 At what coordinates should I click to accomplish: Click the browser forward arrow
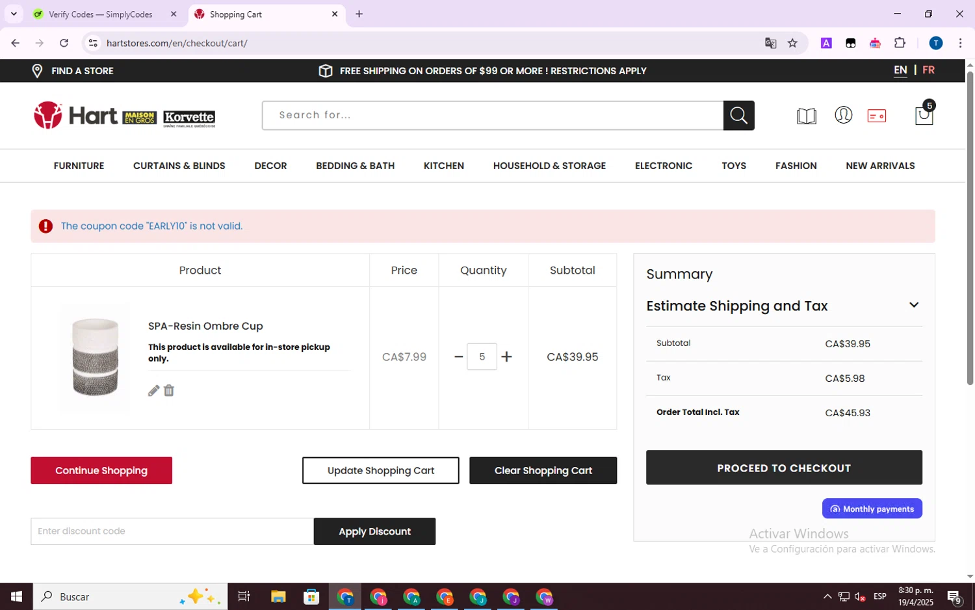click(x=40, y=43)
